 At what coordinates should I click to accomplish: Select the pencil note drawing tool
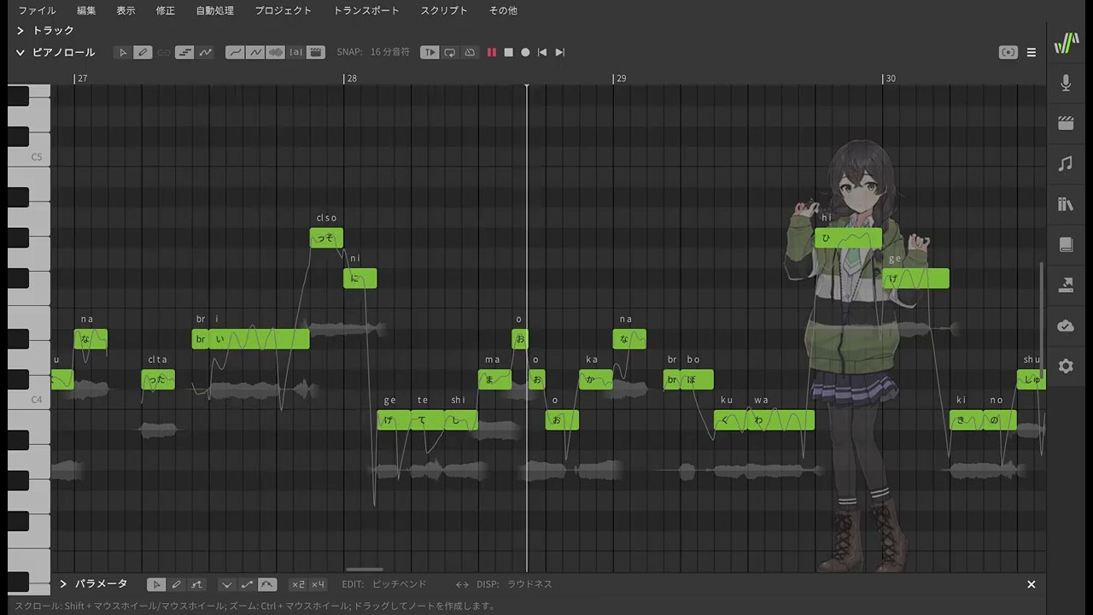(x=143, y=52)
